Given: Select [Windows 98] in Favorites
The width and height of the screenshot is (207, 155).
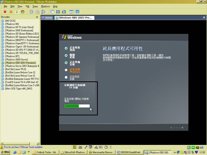Looking at the screenshot, I should pyautogui.click(x=12, y=24).
